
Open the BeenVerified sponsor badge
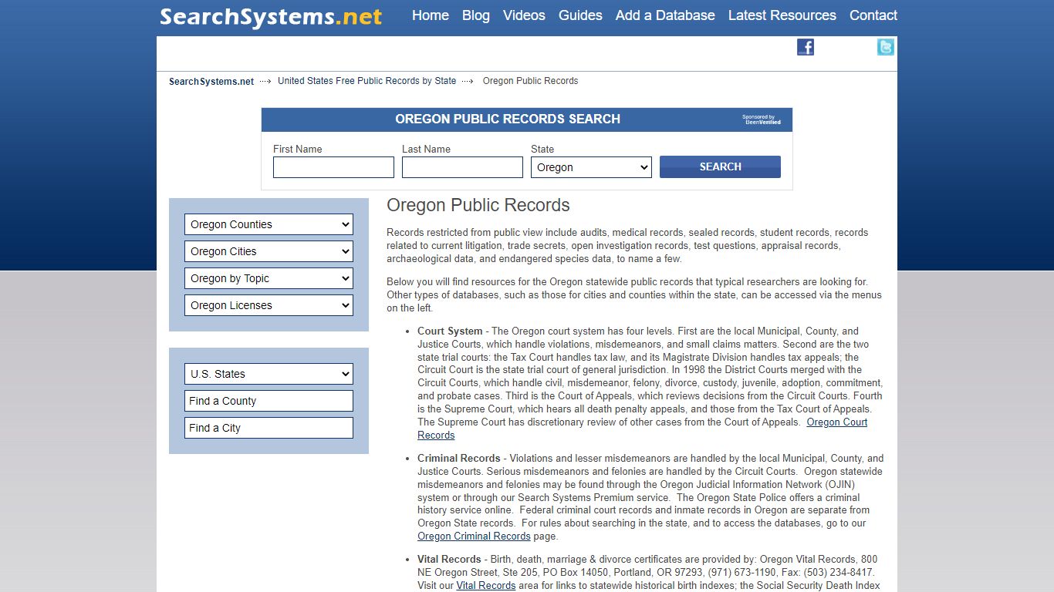(x=762, y=119)
